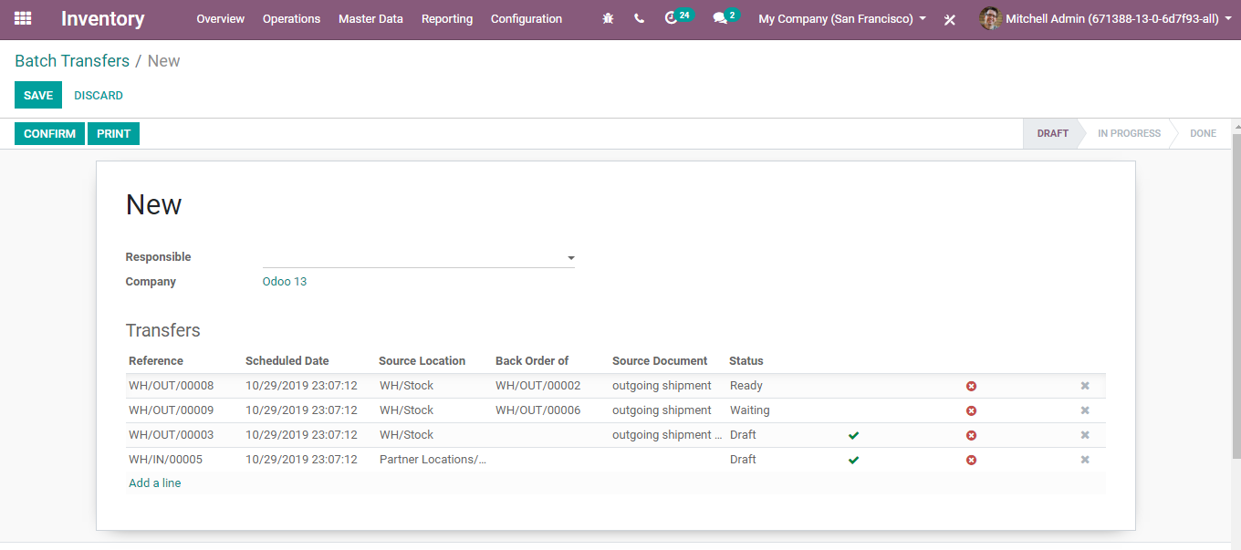Click the PRINT button
This screenshot has height=550, width=1241.
coord(114,133)
